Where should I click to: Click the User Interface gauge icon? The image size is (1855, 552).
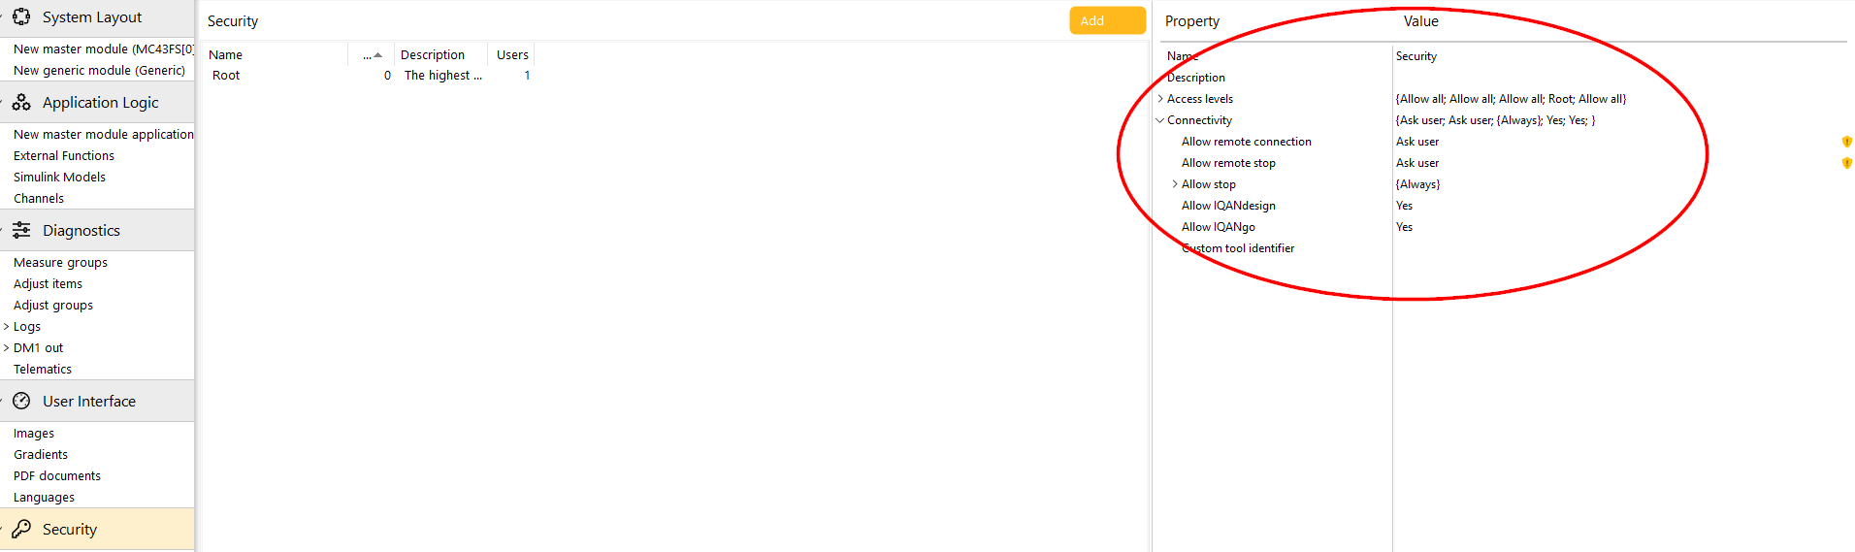click(x=21, y=401)
